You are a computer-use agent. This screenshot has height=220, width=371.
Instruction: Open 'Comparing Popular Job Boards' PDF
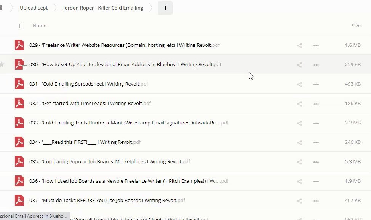pos(105,162)
